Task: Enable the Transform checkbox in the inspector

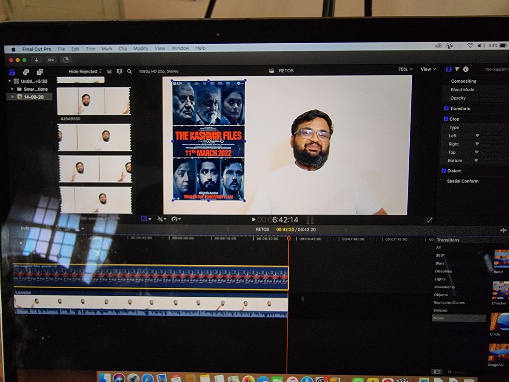Action: tap(446, 108)
